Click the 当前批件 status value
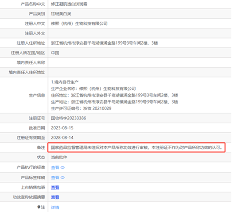234x212 pixels. pos(59,157)
